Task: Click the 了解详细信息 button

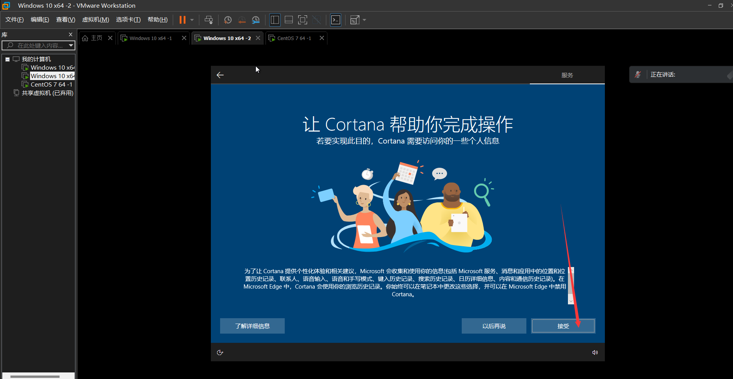Action: pos(252,326)
